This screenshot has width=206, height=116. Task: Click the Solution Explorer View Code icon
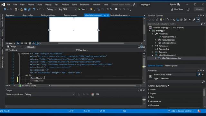(x=190, y=20)
